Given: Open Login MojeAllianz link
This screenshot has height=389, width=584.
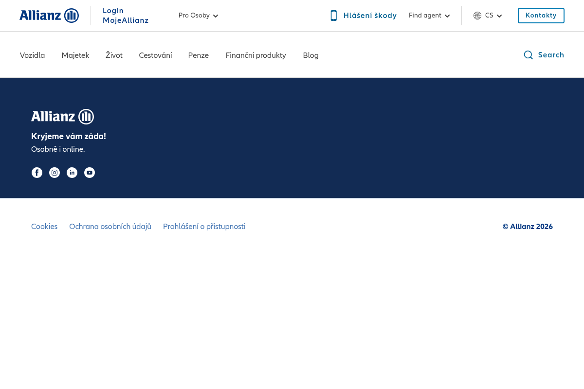Looking at the screenshot, I should 126,16.
